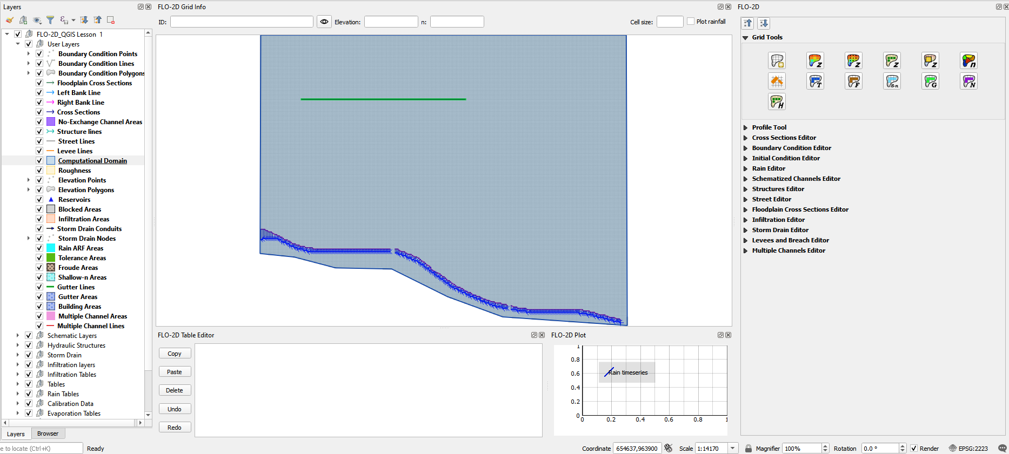
Task: Open the layer styling paintbrush icon
Action: tap(10, 20)
